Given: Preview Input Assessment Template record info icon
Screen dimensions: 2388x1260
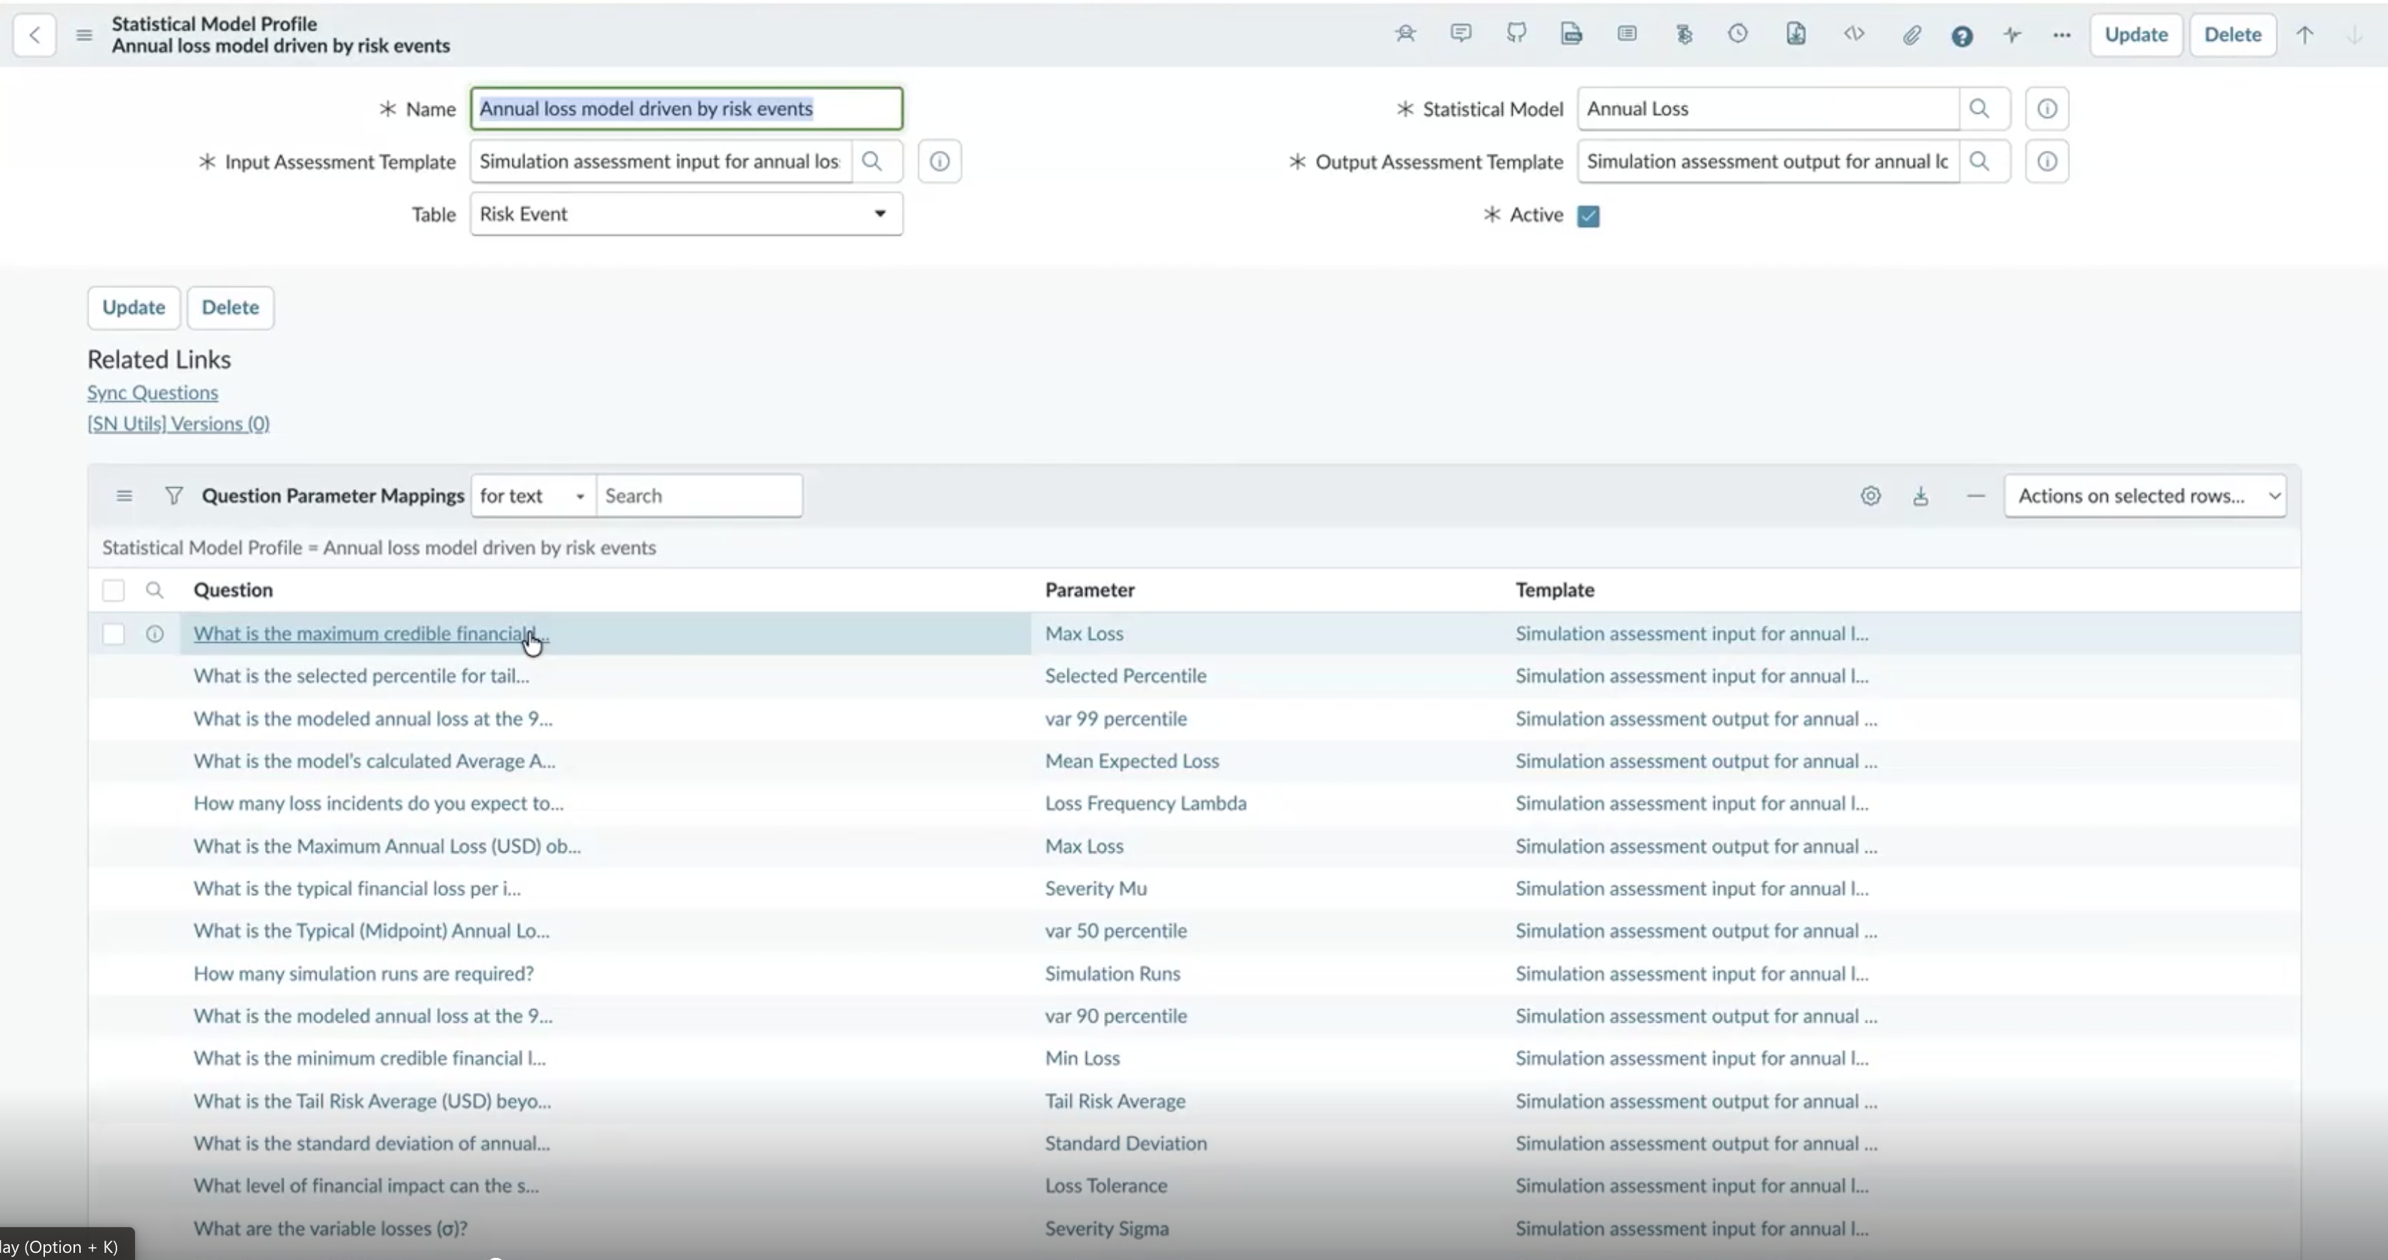Looking at the screenshot, I should coord(939,161).
